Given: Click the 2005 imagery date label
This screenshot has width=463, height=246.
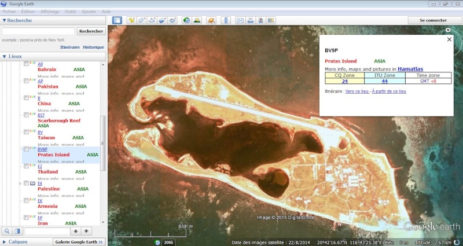Looking at the screenshot, I should click(168, 243).
